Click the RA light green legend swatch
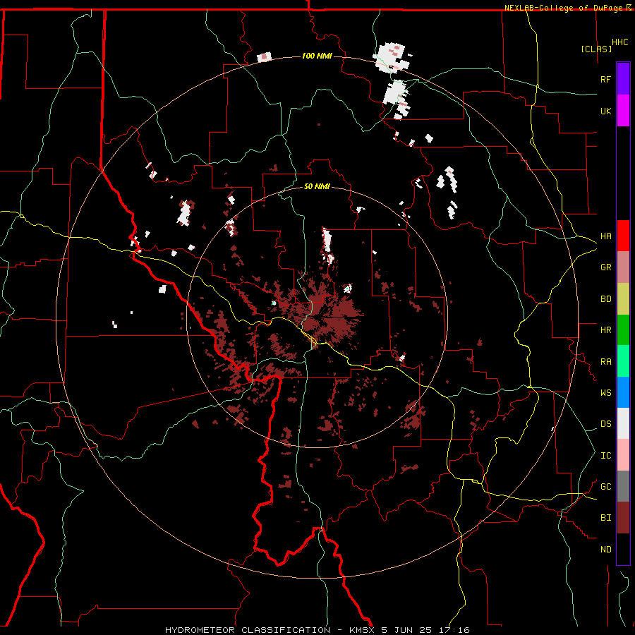 click(x=623, y=361)
